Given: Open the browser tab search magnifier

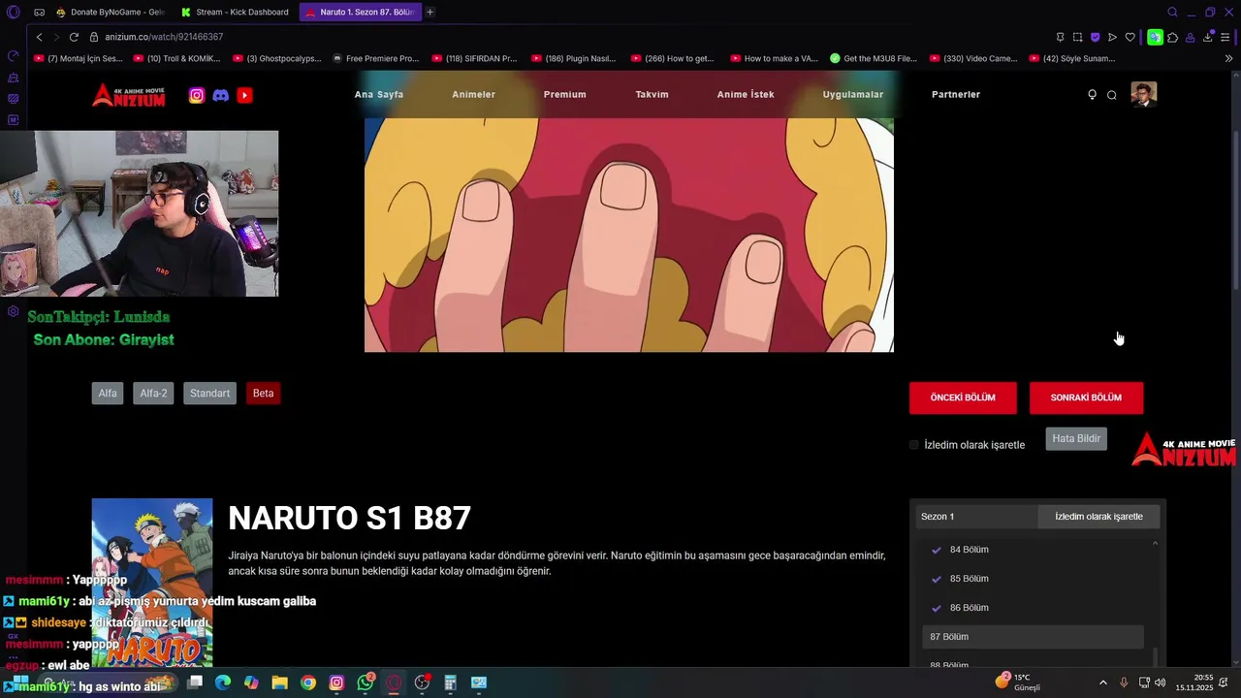Looking at the screenshot, I should click(1172, 12).
